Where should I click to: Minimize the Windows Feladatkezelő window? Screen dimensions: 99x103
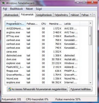pos(78,2)
